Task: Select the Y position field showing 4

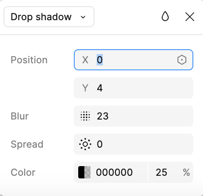Action: pyautogui.click(x=134, y=88)
